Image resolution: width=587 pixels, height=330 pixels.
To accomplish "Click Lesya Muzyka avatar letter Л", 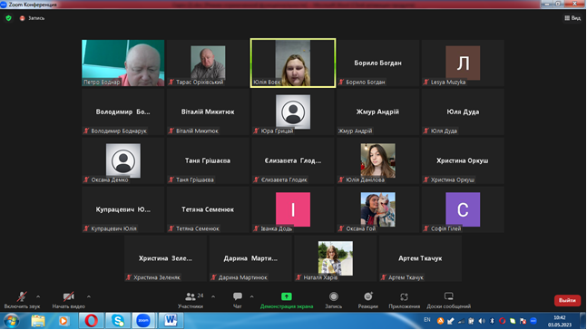I will [x=463, y=63].
